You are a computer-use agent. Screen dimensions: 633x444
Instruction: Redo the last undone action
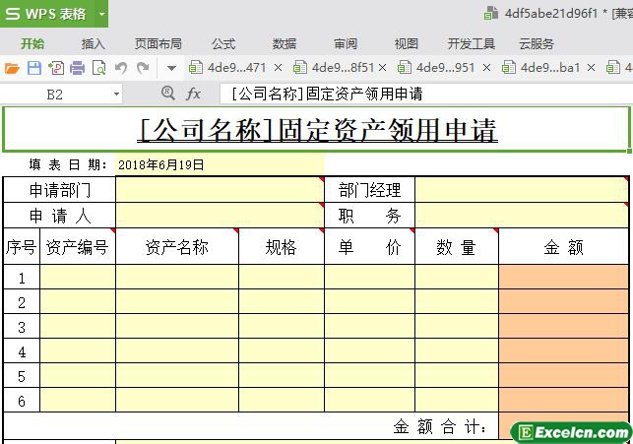[144, 68]
